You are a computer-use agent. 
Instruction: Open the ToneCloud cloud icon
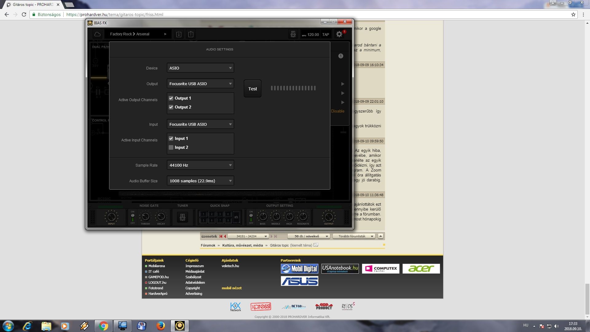(x=97, y=34)
